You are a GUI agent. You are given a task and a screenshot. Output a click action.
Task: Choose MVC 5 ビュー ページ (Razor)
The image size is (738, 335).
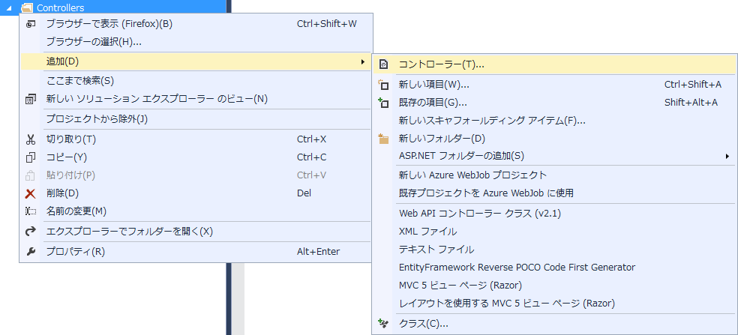pyautogui.click(x=460, y=286)
